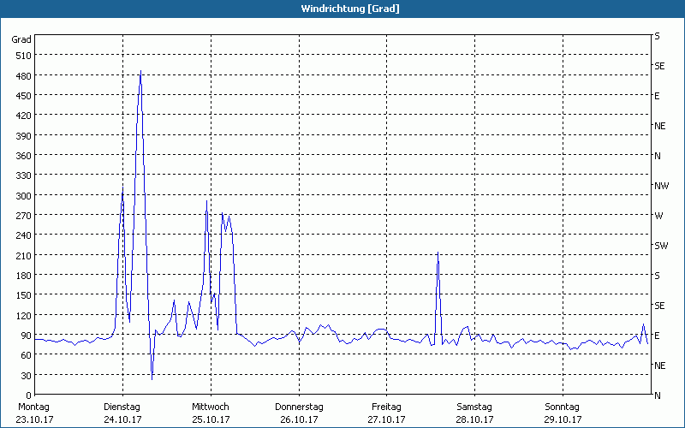Viewport: 685px width, 428px height.
Task: Click the Montag day label
Action: [x=34, y=407]
